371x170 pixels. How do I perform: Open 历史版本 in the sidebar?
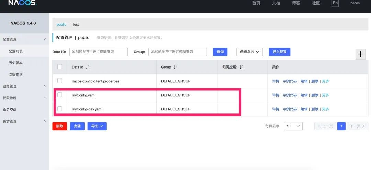[15, 63]
